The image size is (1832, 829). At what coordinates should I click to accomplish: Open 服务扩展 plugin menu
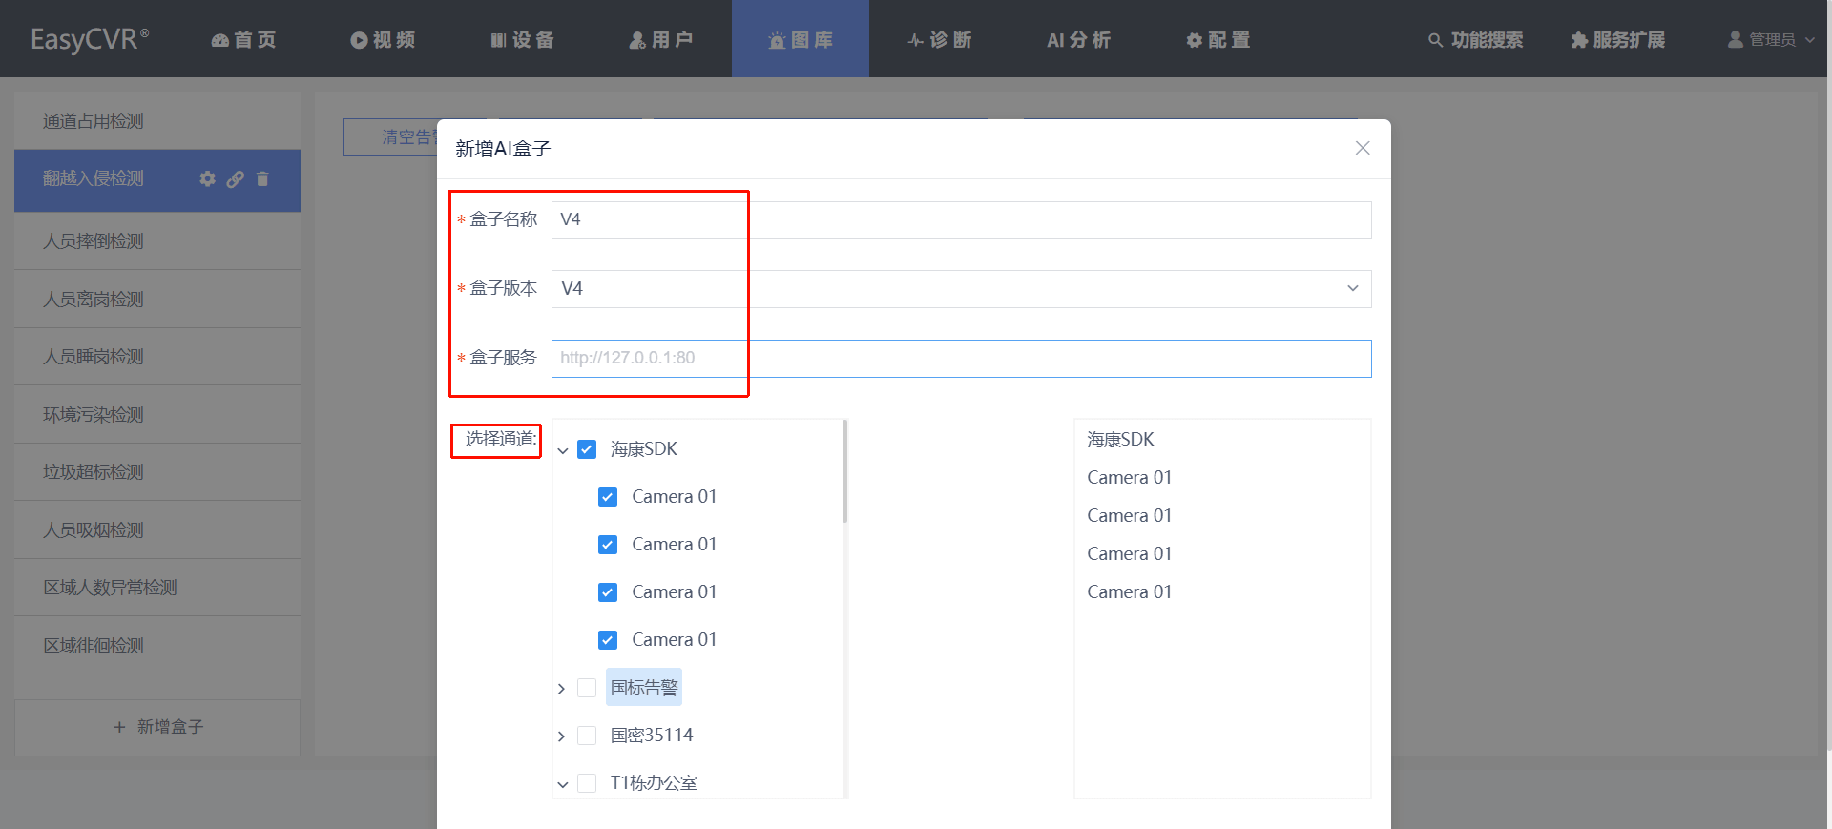[x=1618, y=40]
